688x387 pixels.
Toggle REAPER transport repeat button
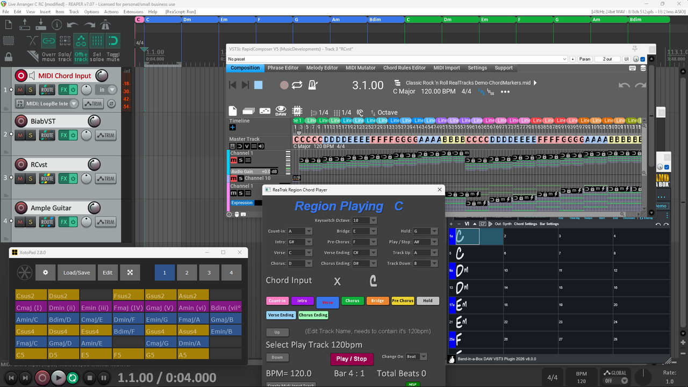pyautogui.click(x=72, y=378)
